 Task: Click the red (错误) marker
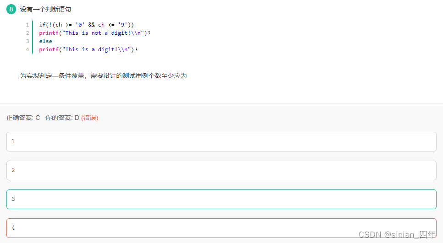89,118
